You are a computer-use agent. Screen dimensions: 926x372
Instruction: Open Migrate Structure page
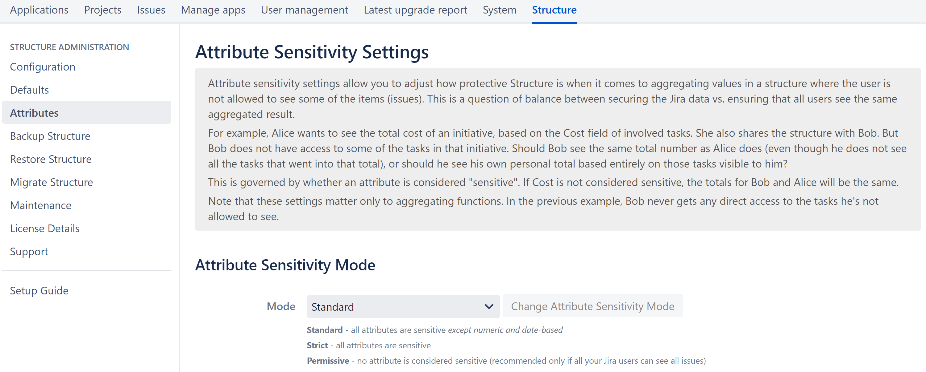coord(52,182)
